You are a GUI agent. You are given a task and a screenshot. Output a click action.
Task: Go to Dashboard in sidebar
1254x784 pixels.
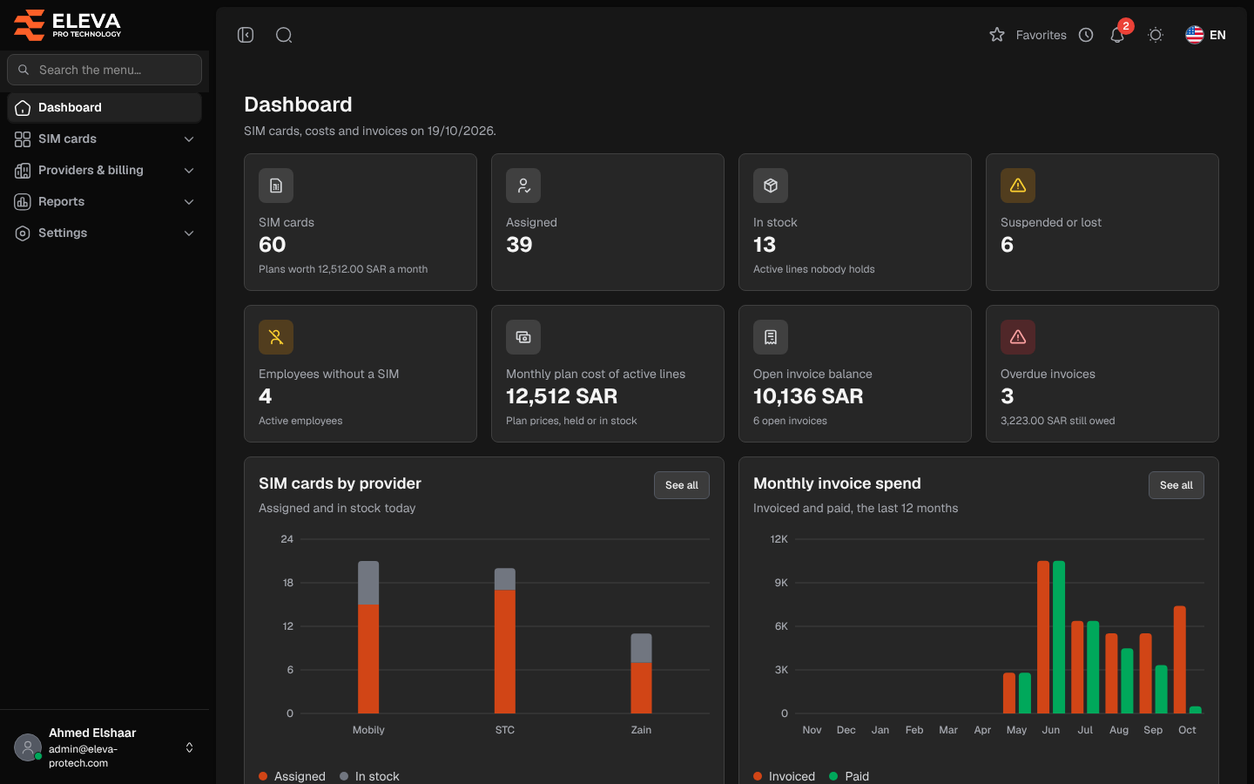(104, 108)
